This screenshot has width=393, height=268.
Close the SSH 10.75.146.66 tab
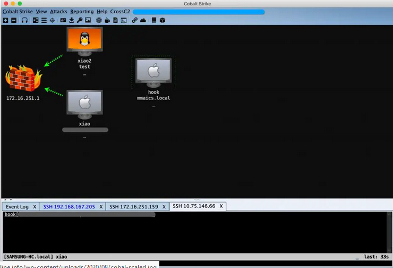point(221,206)
